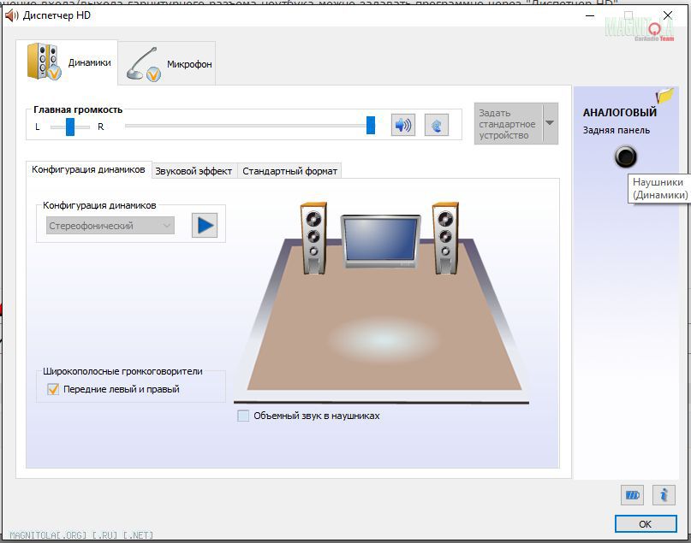Image resolution: width=691 pixels, height=543 pixels.
Task: Expand the default device dropdown arrow
Action: 550,123
